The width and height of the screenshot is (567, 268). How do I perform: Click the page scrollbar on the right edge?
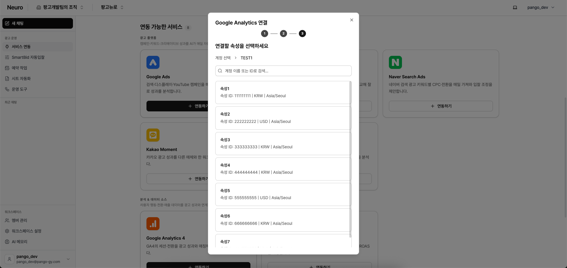566,157
